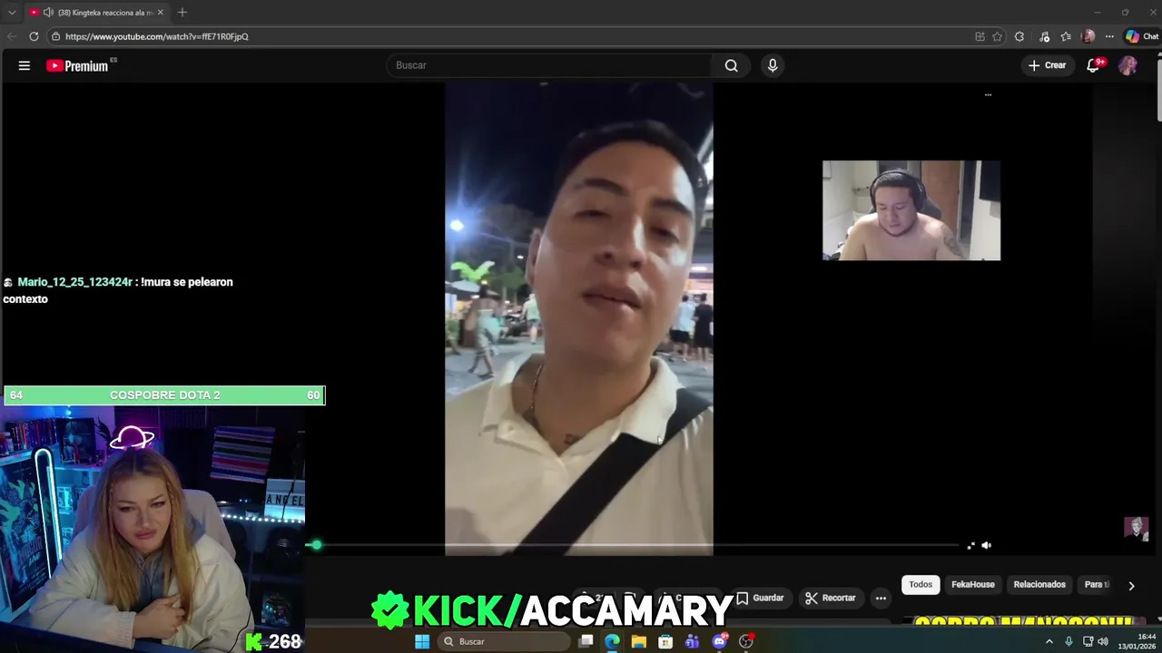The width and height of the screenshot is (1162, 653).
Task: Go back using the browser back arrow
Action: (11, 36)
